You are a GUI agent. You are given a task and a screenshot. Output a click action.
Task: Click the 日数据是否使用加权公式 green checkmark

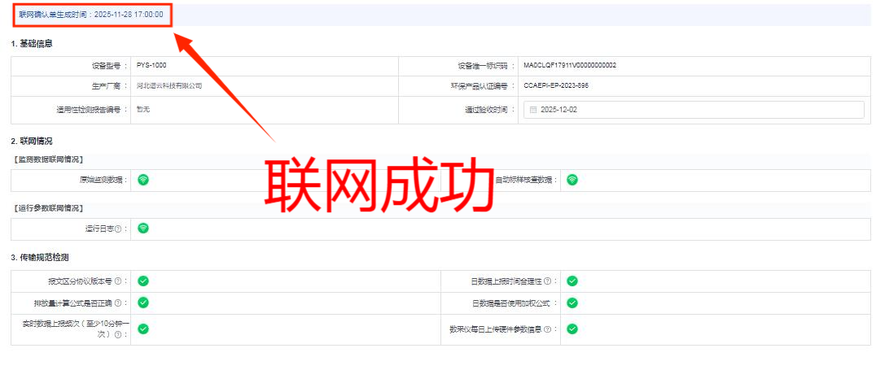[x=572, y=303]
